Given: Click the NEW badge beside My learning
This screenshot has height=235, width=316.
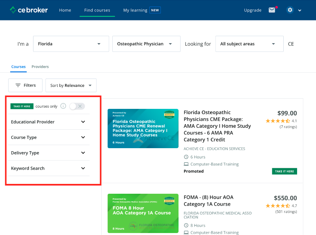Looking at the screenshot, I should point(155,10).
